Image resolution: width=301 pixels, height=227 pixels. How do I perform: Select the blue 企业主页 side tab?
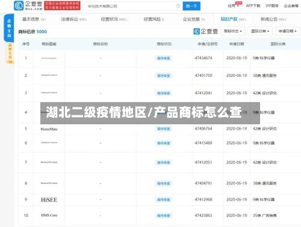(x=9, y=28)
